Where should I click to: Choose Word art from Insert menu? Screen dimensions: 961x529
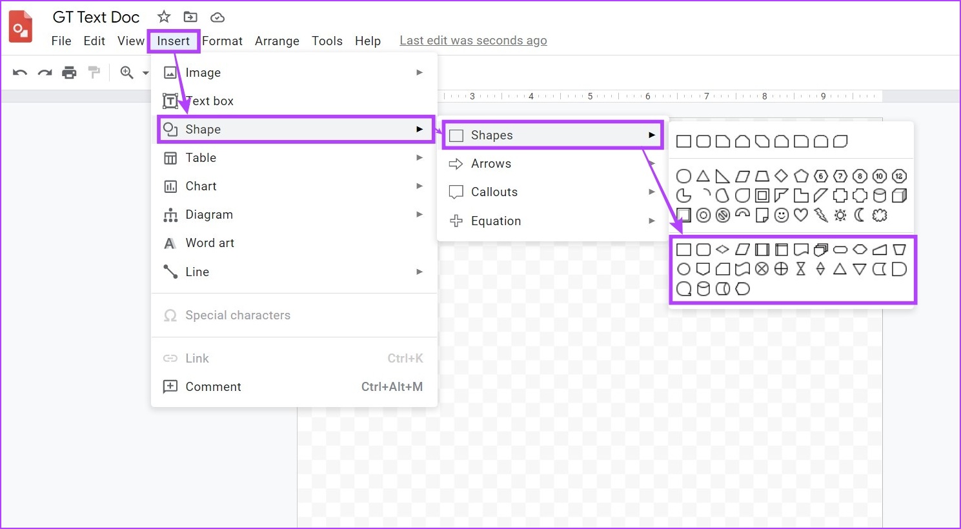[x=294, y=243]
